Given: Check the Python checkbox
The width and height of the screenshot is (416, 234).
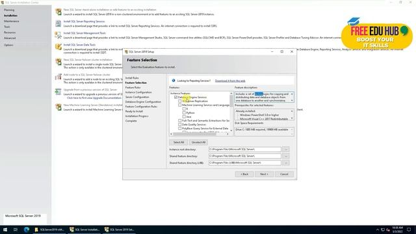Looking at the screenshot, I should point(184,112).
